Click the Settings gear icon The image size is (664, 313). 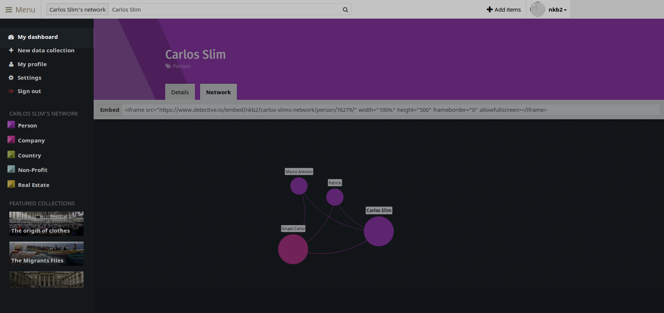point(11,77)
